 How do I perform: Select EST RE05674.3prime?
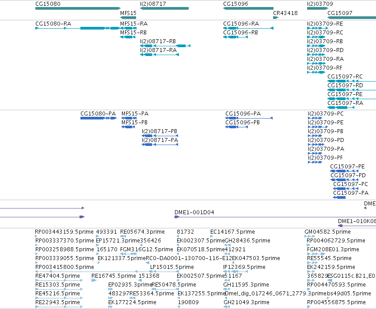[x=142, y=232]
